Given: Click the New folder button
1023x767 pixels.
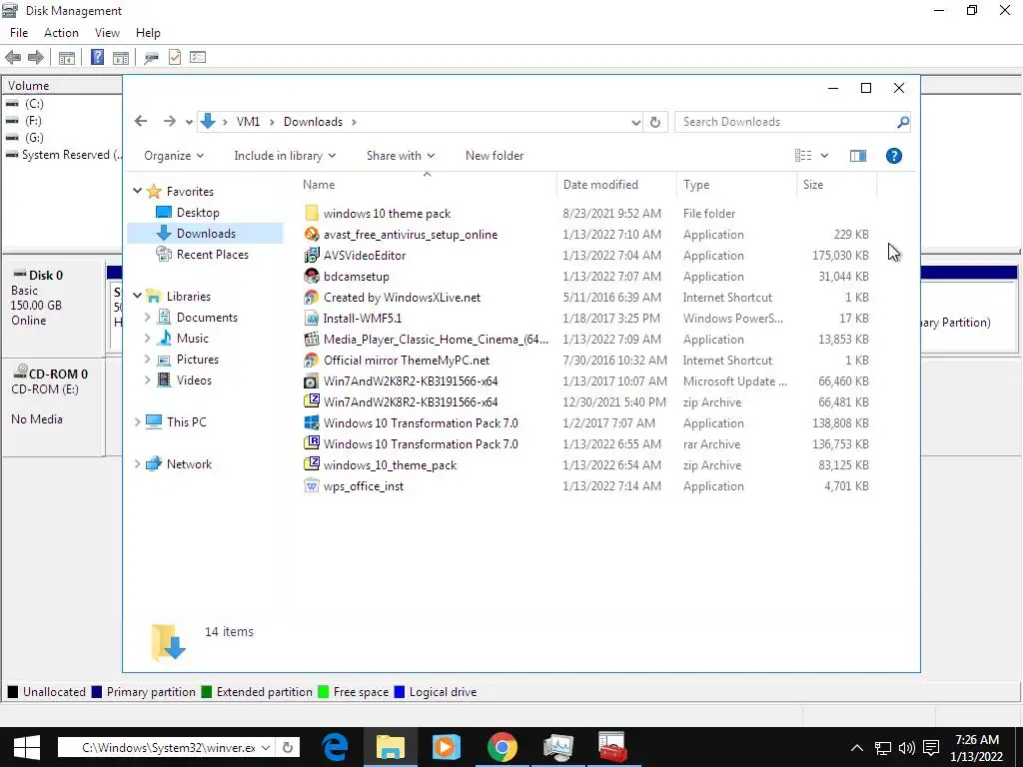Looking at the screenshot, I should tap(495, 156).
